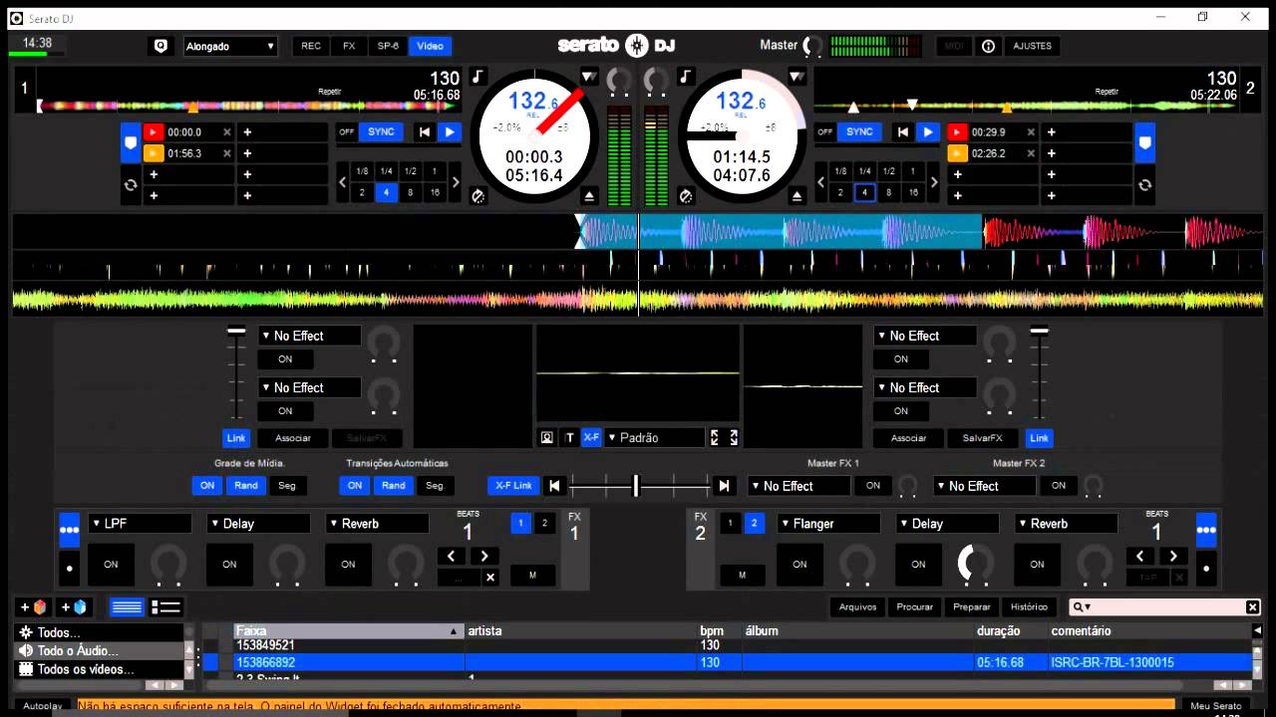This screenshot has height=717, width=1276.
Task: Click the video T text effect icon
Action: (x=570, y=437)
